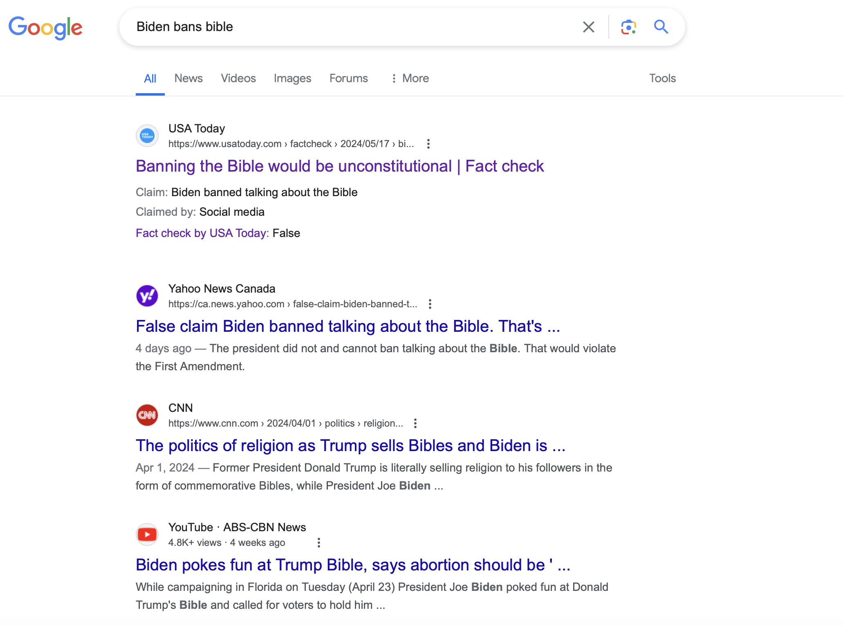This screenshot has height=626, width=843.
Task: Open the Tools search options
Action: point(662,78)
